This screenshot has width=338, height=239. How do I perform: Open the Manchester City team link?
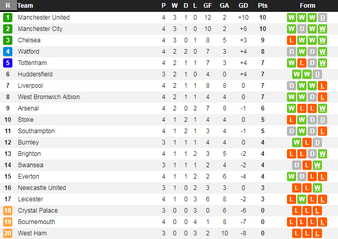click(x=40, y=29)
